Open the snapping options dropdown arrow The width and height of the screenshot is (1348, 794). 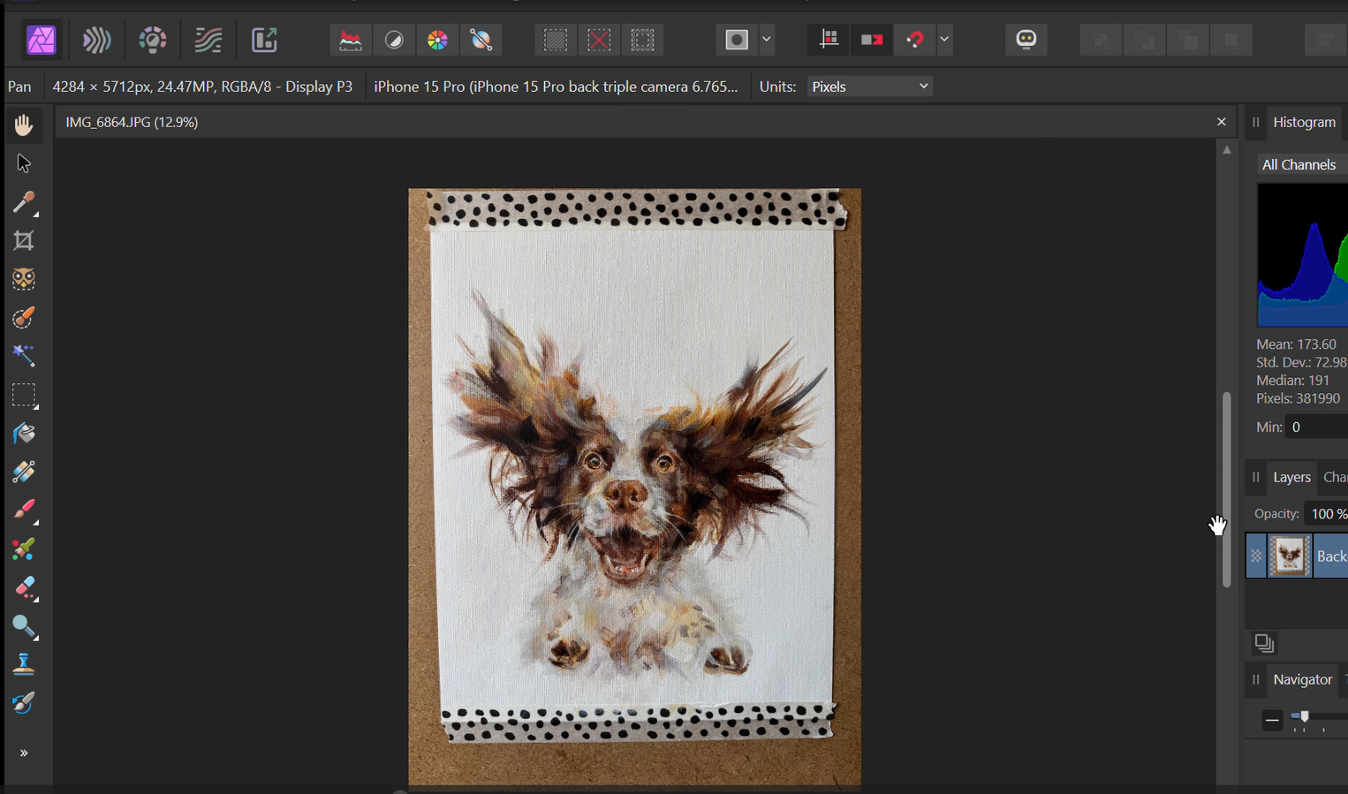pos(944,40)
